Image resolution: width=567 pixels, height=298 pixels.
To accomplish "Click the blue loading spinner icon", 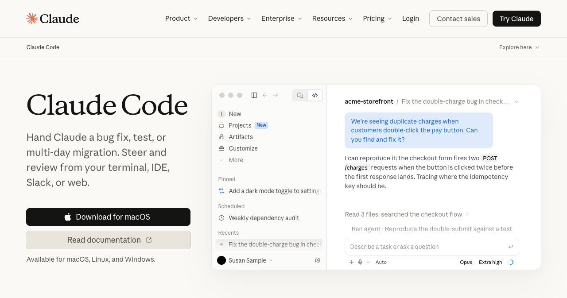I will pos(511,262).
